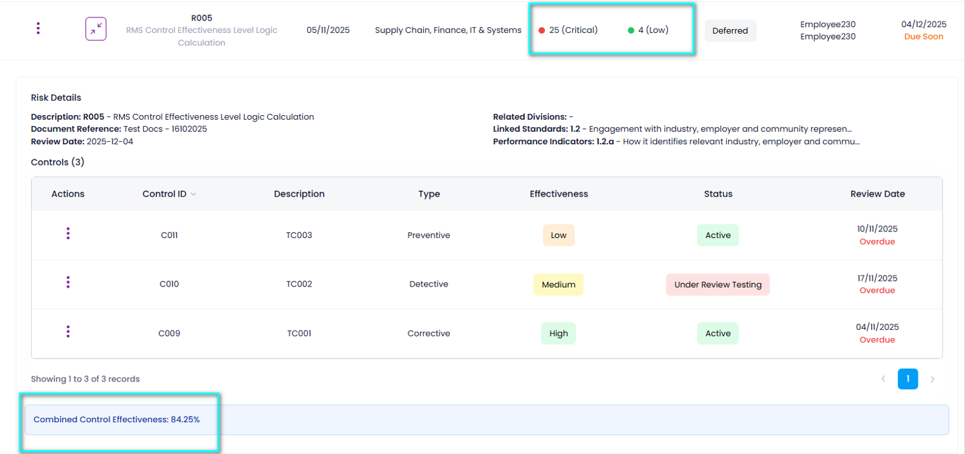Open actions menu for risk R005
The height and width of the screenshot is (454, 965).
click(38, 28)
